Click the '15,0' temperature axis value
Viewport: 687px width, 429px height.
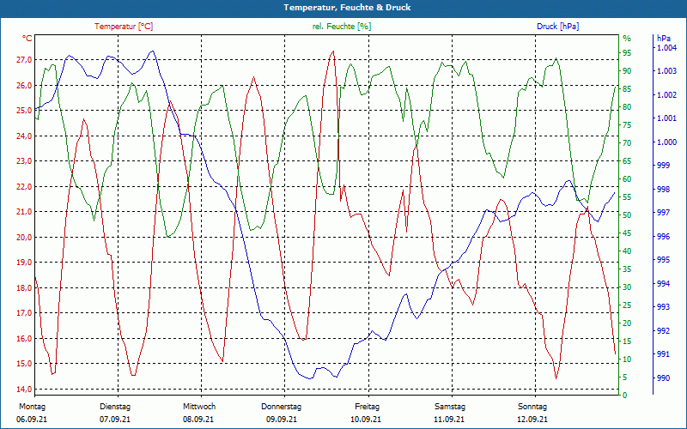pyautogui.click(x=24, y=364)
